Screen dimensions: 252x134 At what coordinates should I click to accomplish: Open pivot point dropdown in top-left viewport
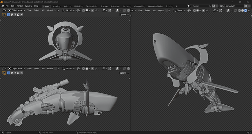[78, 10]
